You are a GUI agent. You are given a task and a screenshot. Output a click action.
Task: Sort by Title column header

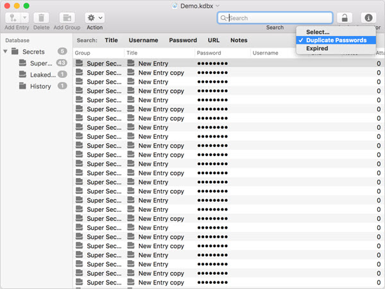160,53
